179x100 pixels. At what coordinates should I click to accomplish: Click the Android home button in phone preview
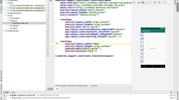coord(153,66)
